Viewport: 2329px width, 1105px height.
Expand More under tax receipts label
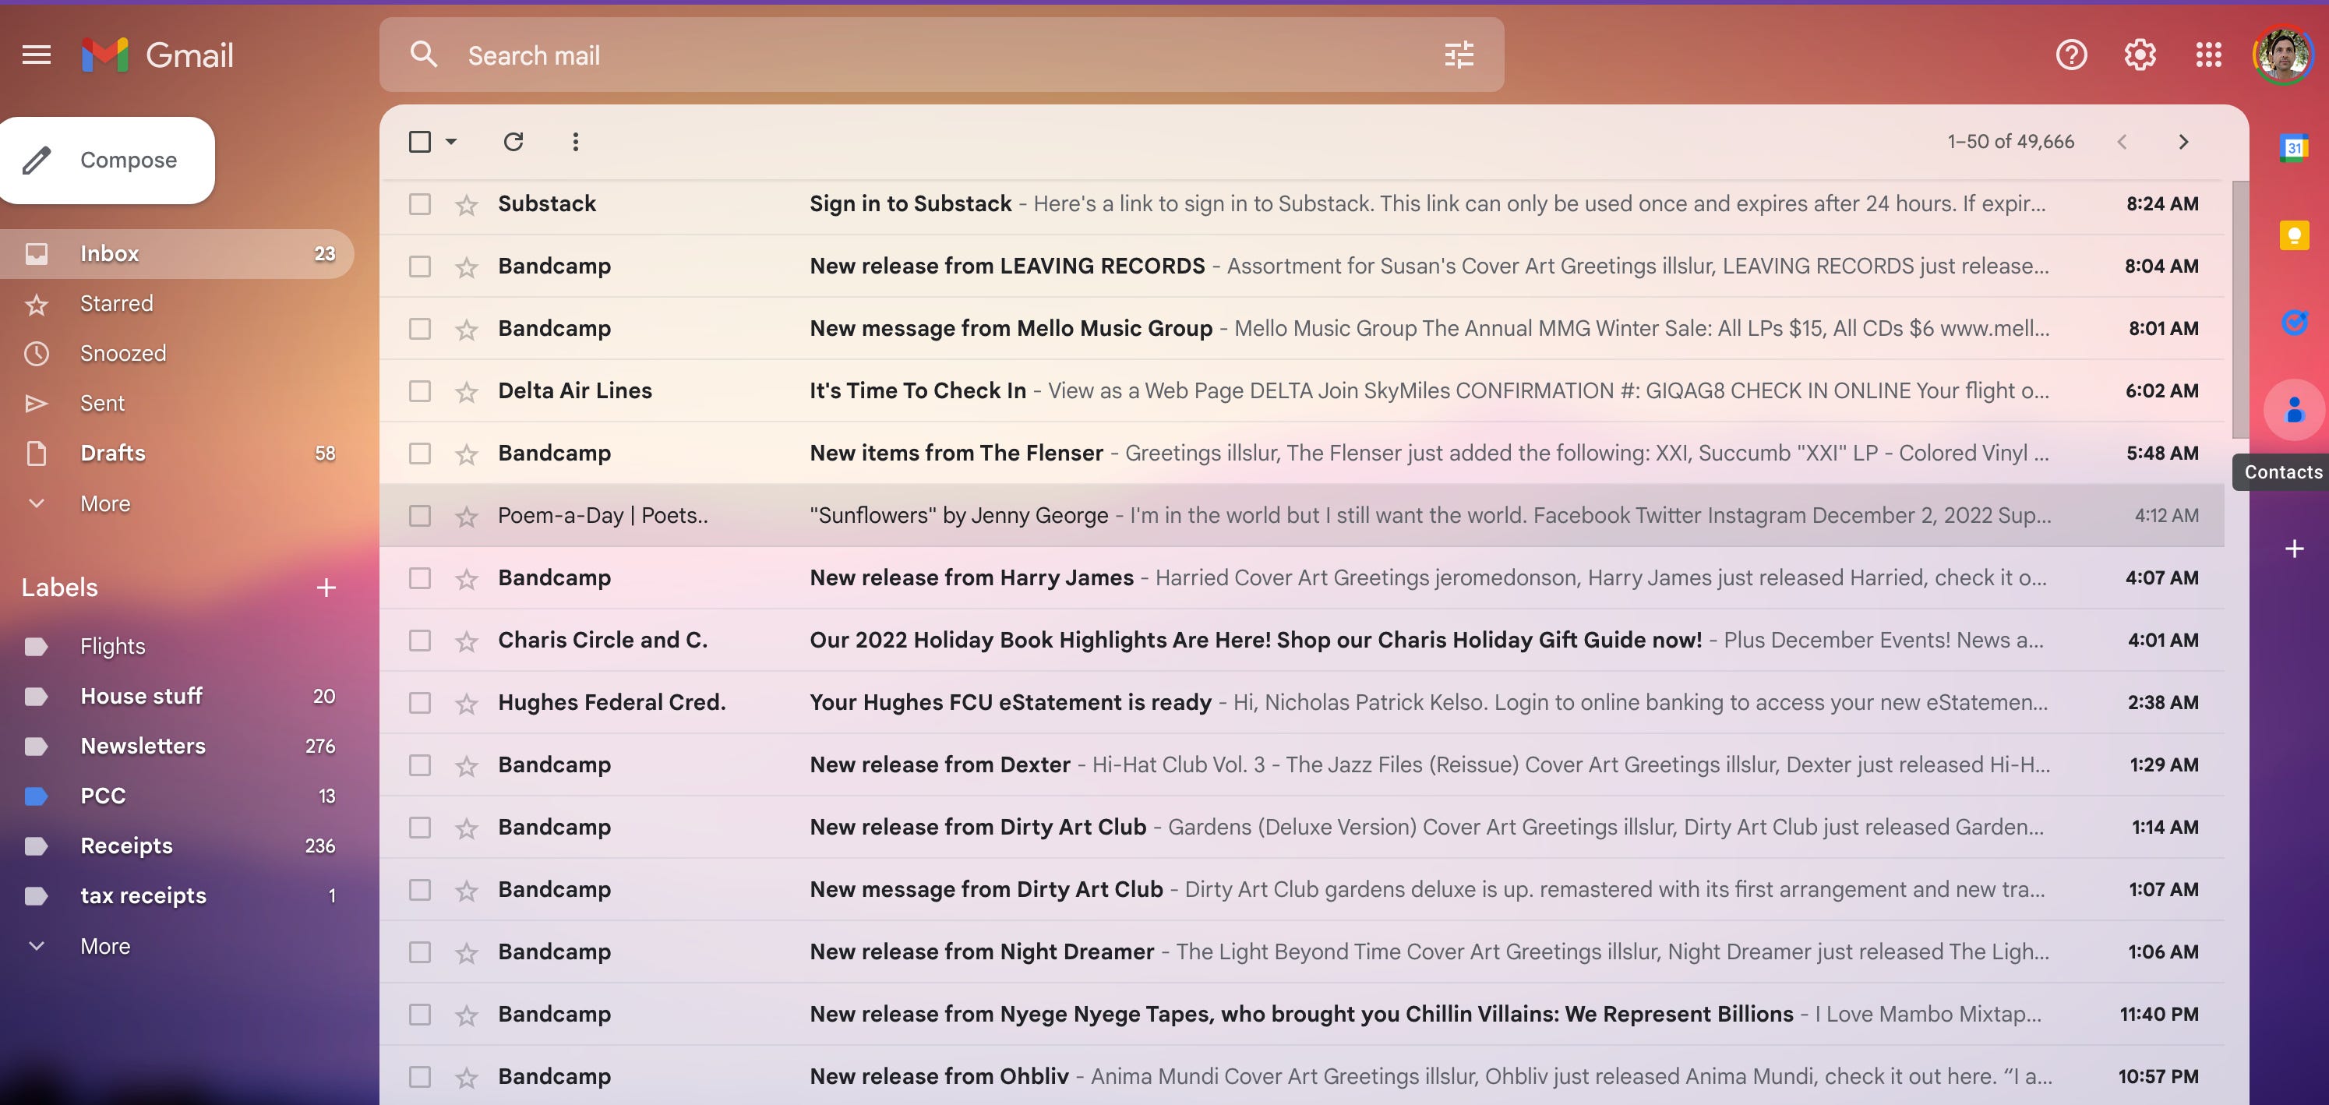(105, 947)
